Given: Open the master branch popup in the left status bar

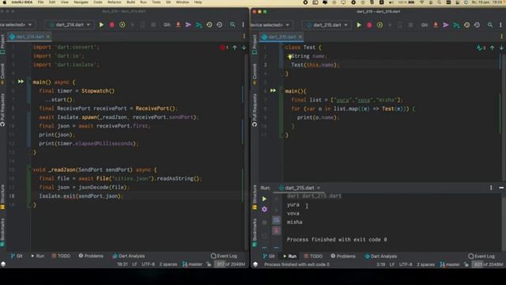Looking at the screenshot, I should [192, 264].
